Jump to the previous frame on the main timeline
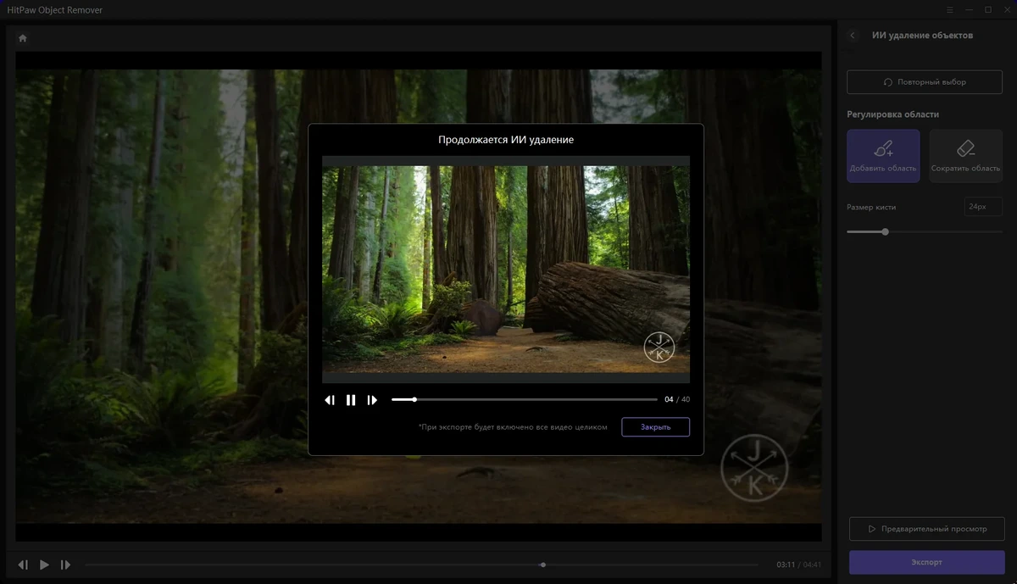The image size is (1017, 584). 23,565
